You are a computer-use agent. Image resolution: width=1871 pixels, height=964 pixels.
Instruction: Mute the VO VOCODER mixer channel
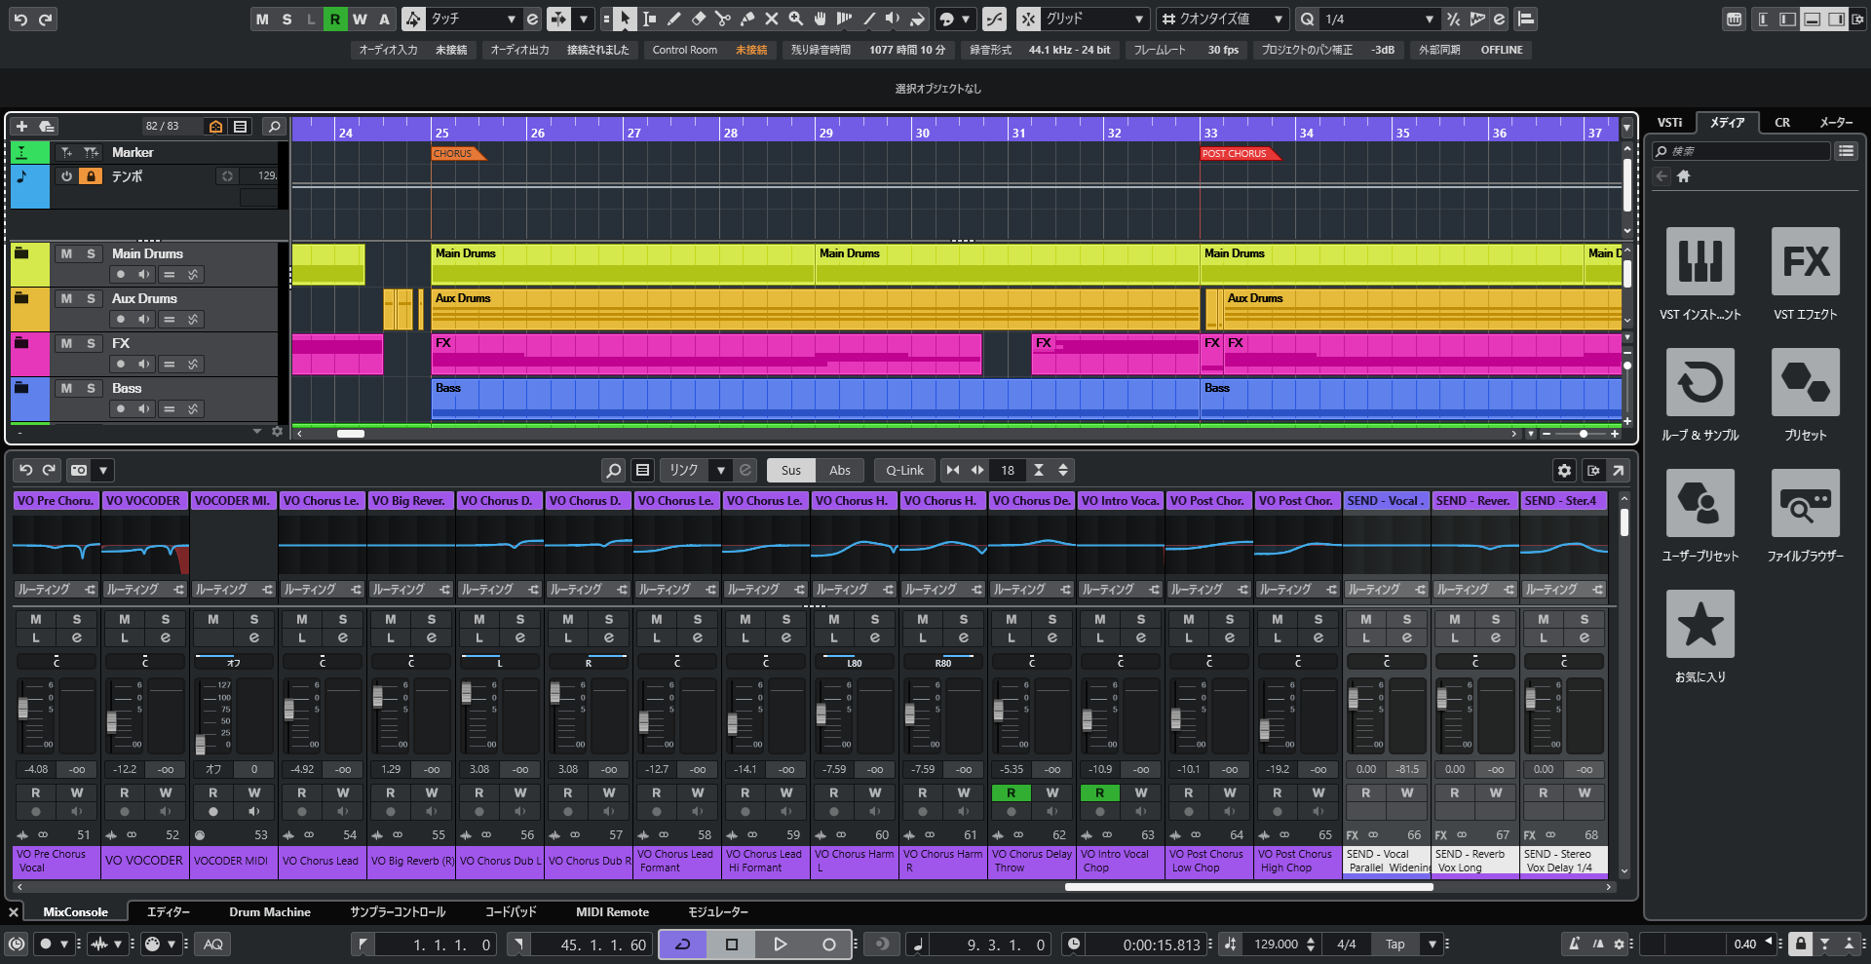[x=125, y=619]
